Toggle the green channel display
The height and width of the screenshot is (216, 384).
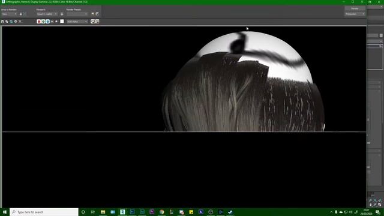tap(43, 22)
